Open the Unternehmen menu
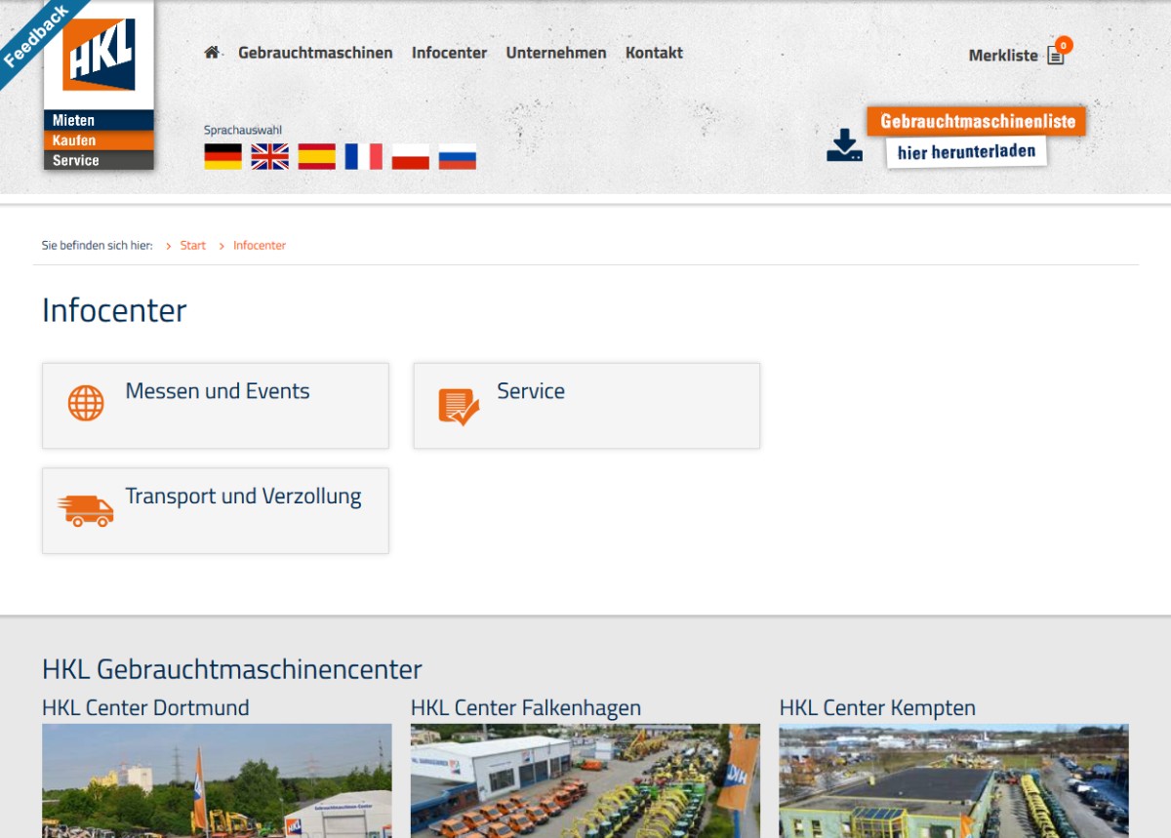The width and height of the screenshot is (1171, 838). [x=556, y=53]
